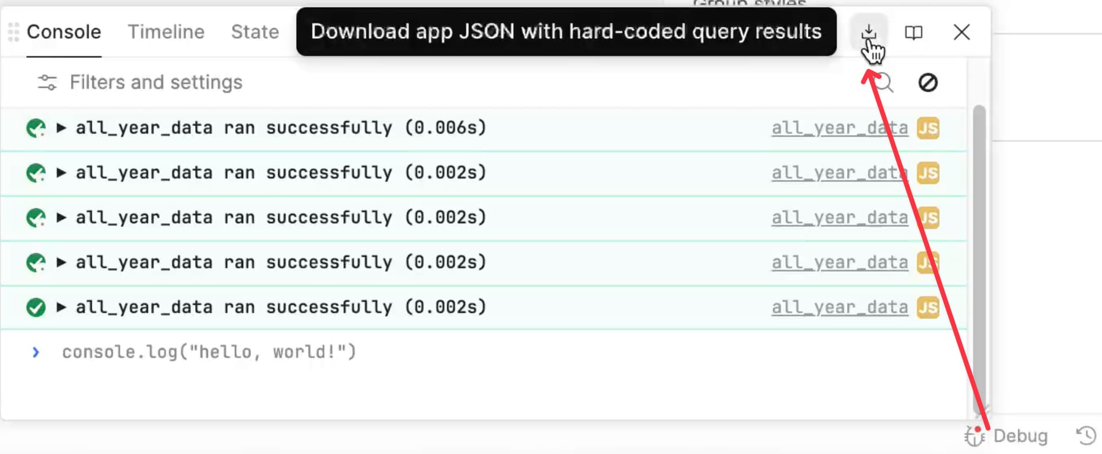This screenshot has height=454, width=1102.
Task: Open the documentation book icon
Action: [x=913, y=32]
